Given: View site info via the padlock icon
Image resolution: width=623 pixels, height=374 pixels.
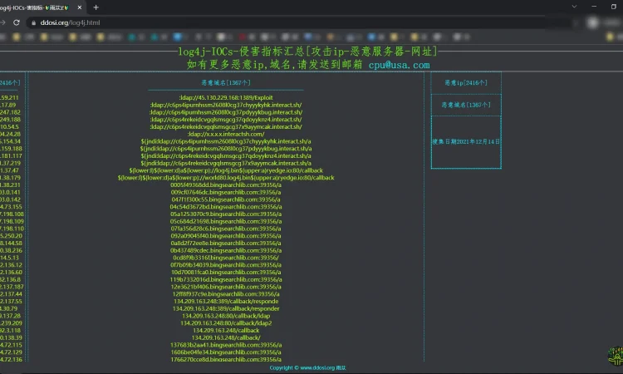Looking at the screenshot, I should point(34,22).
